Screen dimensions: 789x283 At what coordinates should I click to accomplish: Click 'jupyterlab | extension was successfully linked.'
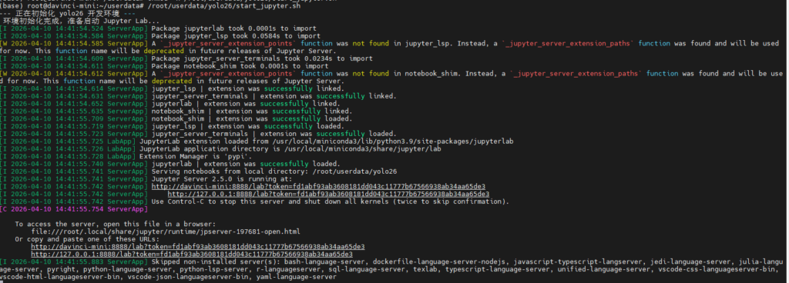pos(246,104)
